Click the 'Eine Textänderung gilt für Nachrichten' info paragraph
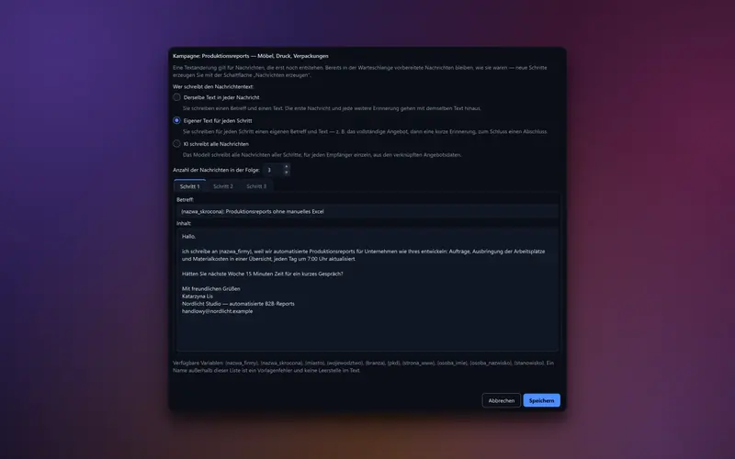Image resolution: width=735 pixels, height=459 pixels. 359,72
